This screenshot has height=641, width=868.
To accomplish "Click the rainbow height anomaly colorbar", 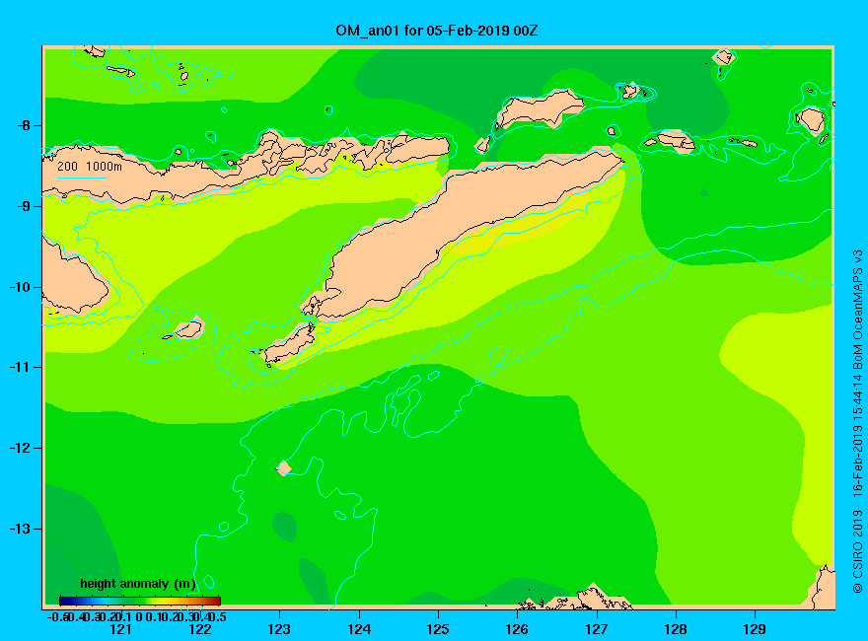I will [140, 601].
